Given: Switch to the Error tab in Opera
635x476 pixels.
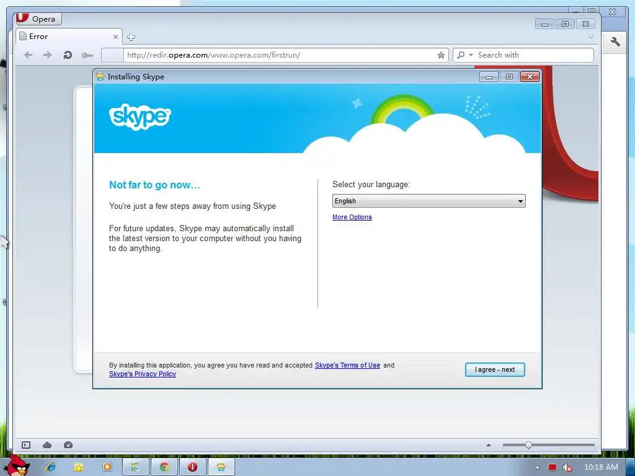Looking at the screenshot, I should (x=69, y=37).
